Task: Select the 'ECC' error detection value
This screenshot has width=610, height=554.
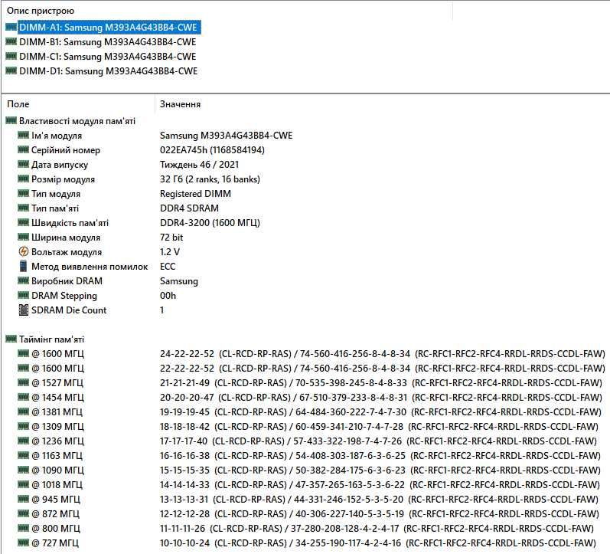Action: point(168,267)
